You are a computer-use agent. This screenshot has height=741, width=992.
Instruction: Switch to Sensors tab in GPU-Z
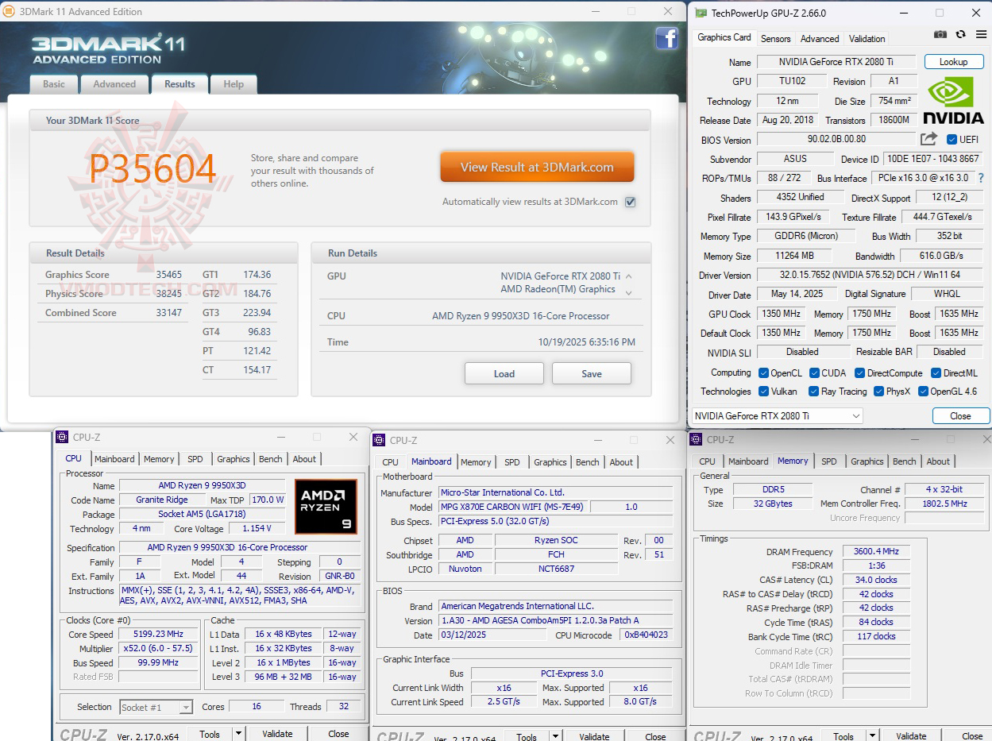tap(776, 38)
